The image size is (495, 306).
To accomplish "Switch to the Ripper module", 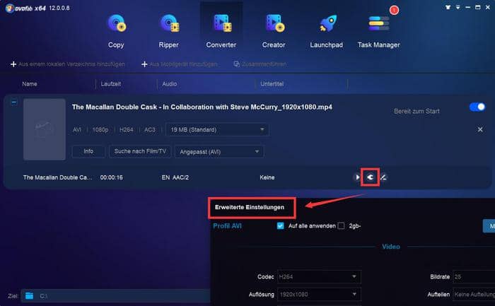I will 168,31.
